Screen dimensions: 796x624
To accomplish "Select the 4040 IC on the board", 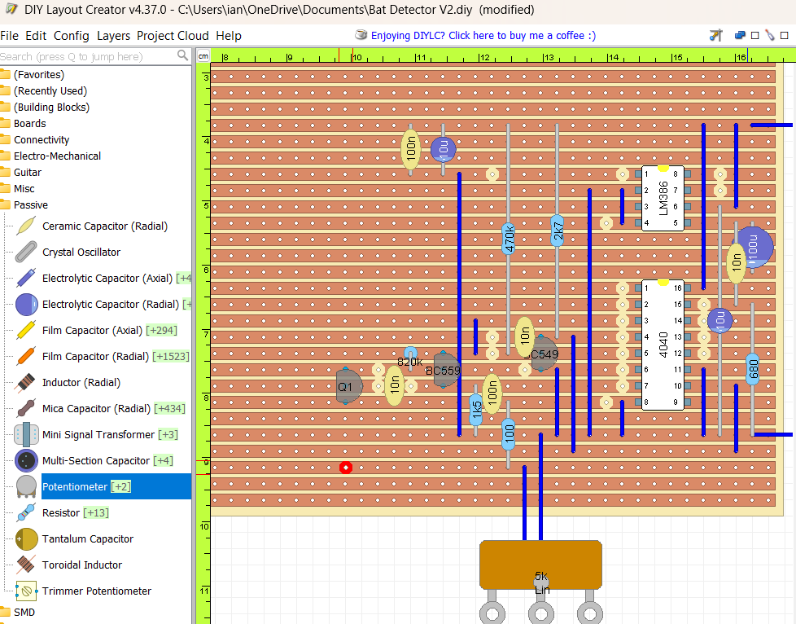I will pyautogui.click(x=663, y=345).
